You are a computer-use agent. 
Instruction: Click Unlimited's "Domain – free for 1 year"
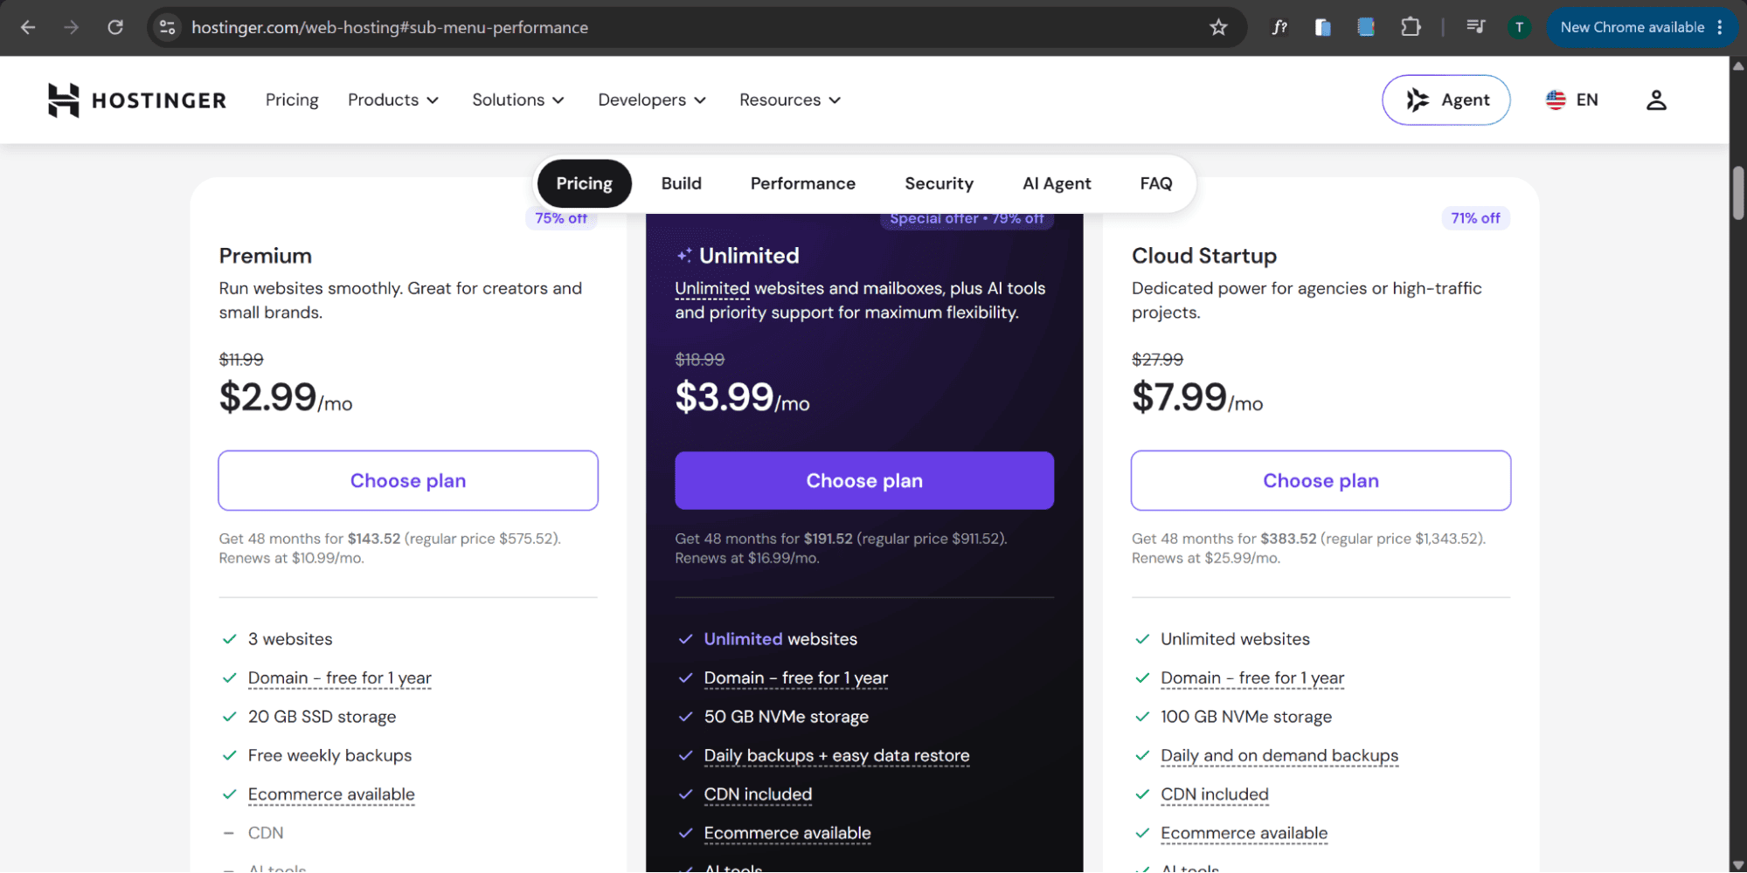point(796,678)
